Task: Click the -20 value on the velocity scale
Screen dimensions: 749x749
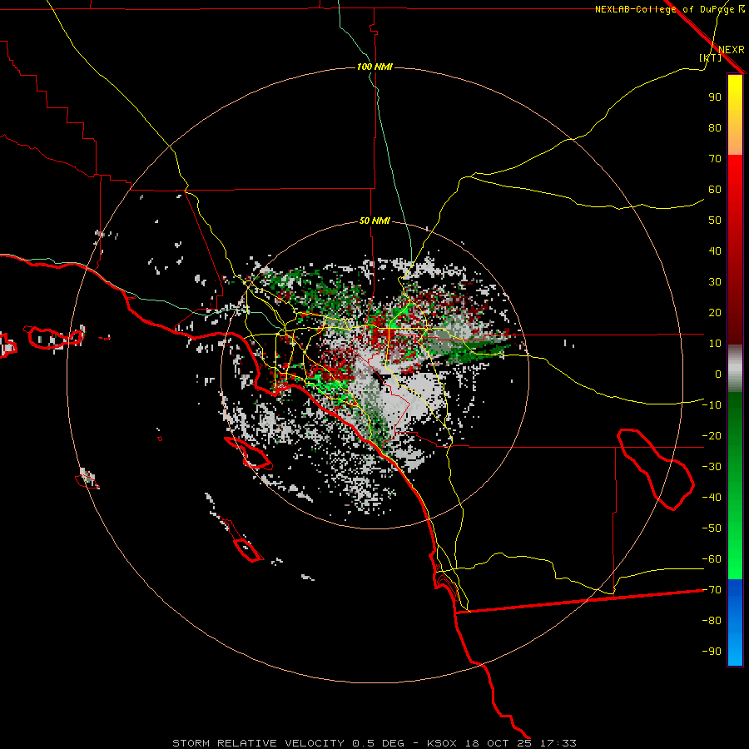Action: pos(712,435)
